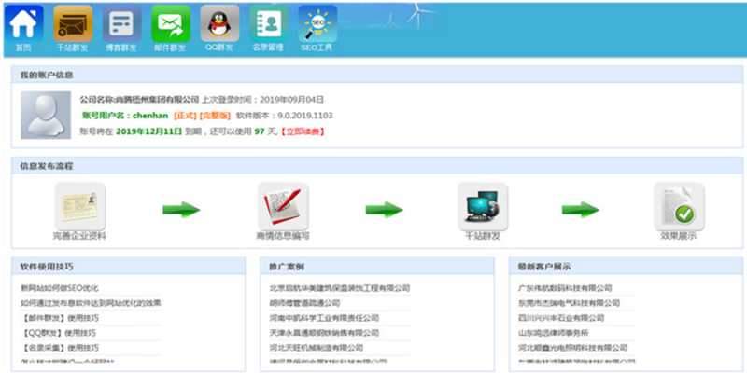Click the red 立即续费 renew link
Screen dimensions: 747x373
pyautogui.click(x=303, y=131)
